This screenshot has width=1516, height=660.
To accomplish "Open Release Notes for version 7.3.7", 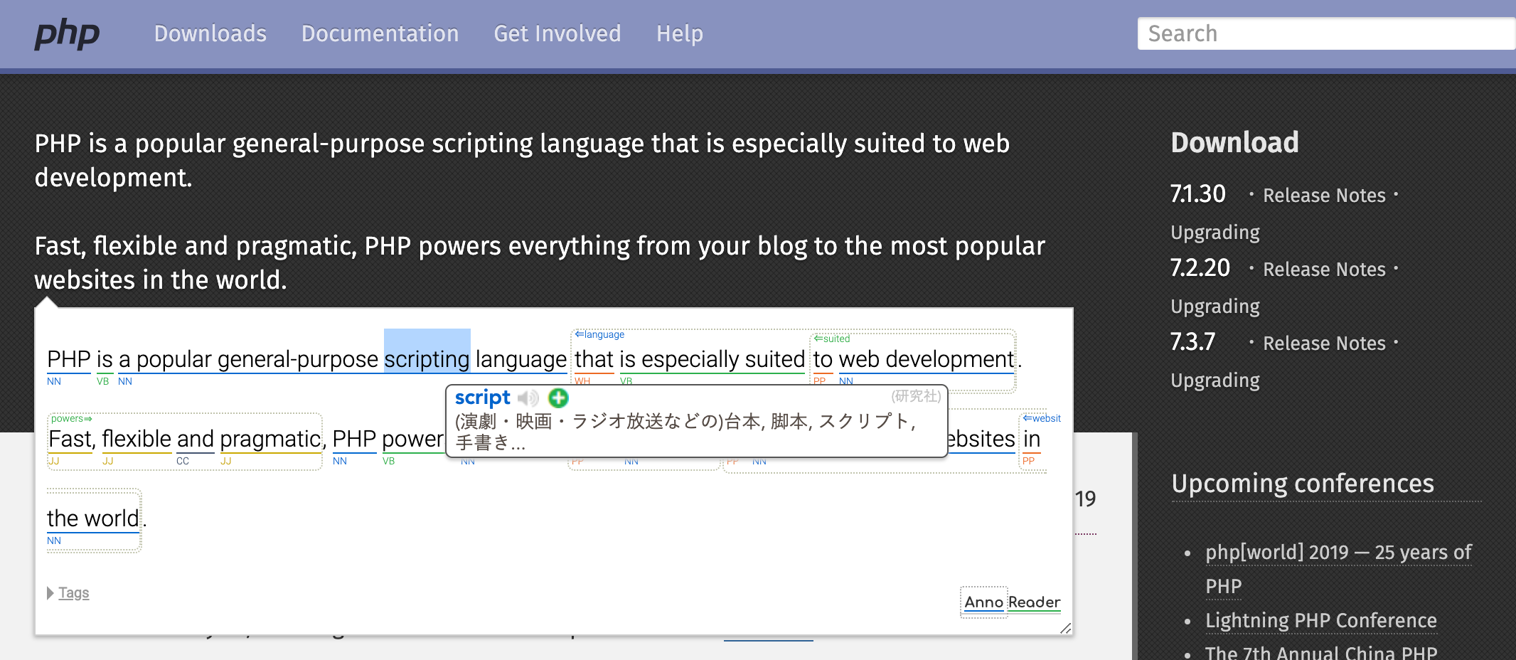I will (x=1324, y=343).
